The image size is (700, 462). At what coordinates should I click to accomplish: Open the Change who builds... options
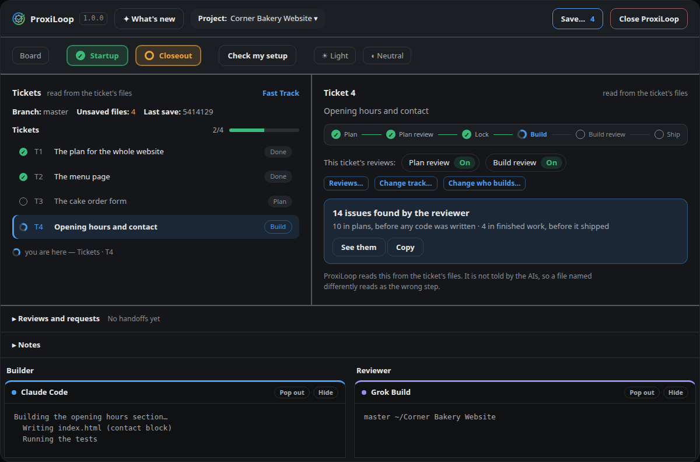(x=484, y=183)
